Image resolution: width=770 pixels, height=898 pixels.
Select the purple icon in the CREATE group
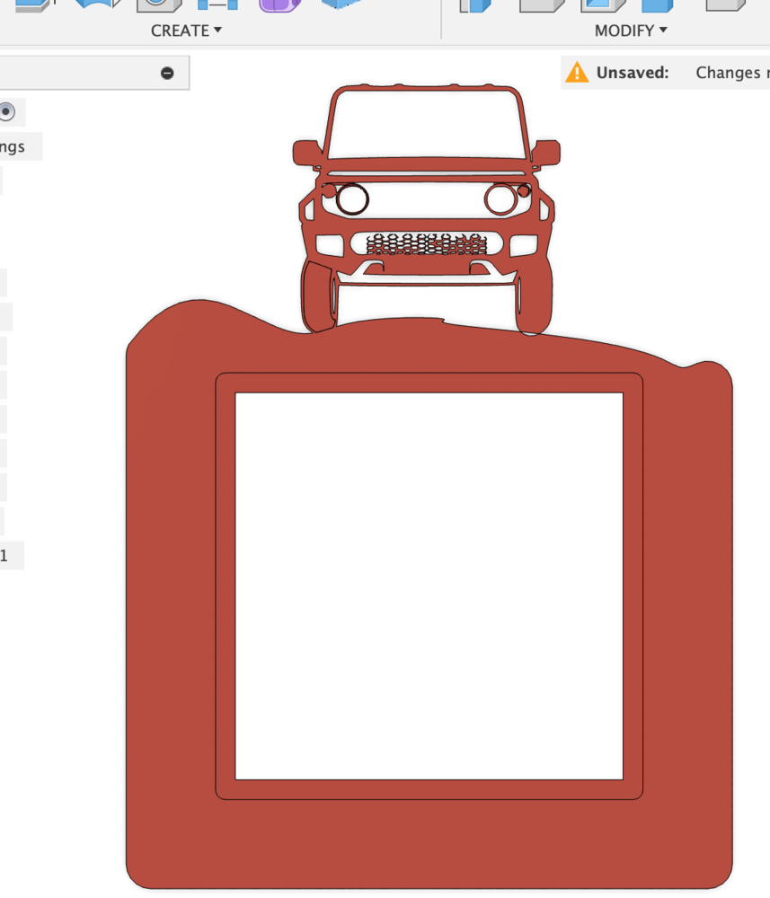coord(279,4)
